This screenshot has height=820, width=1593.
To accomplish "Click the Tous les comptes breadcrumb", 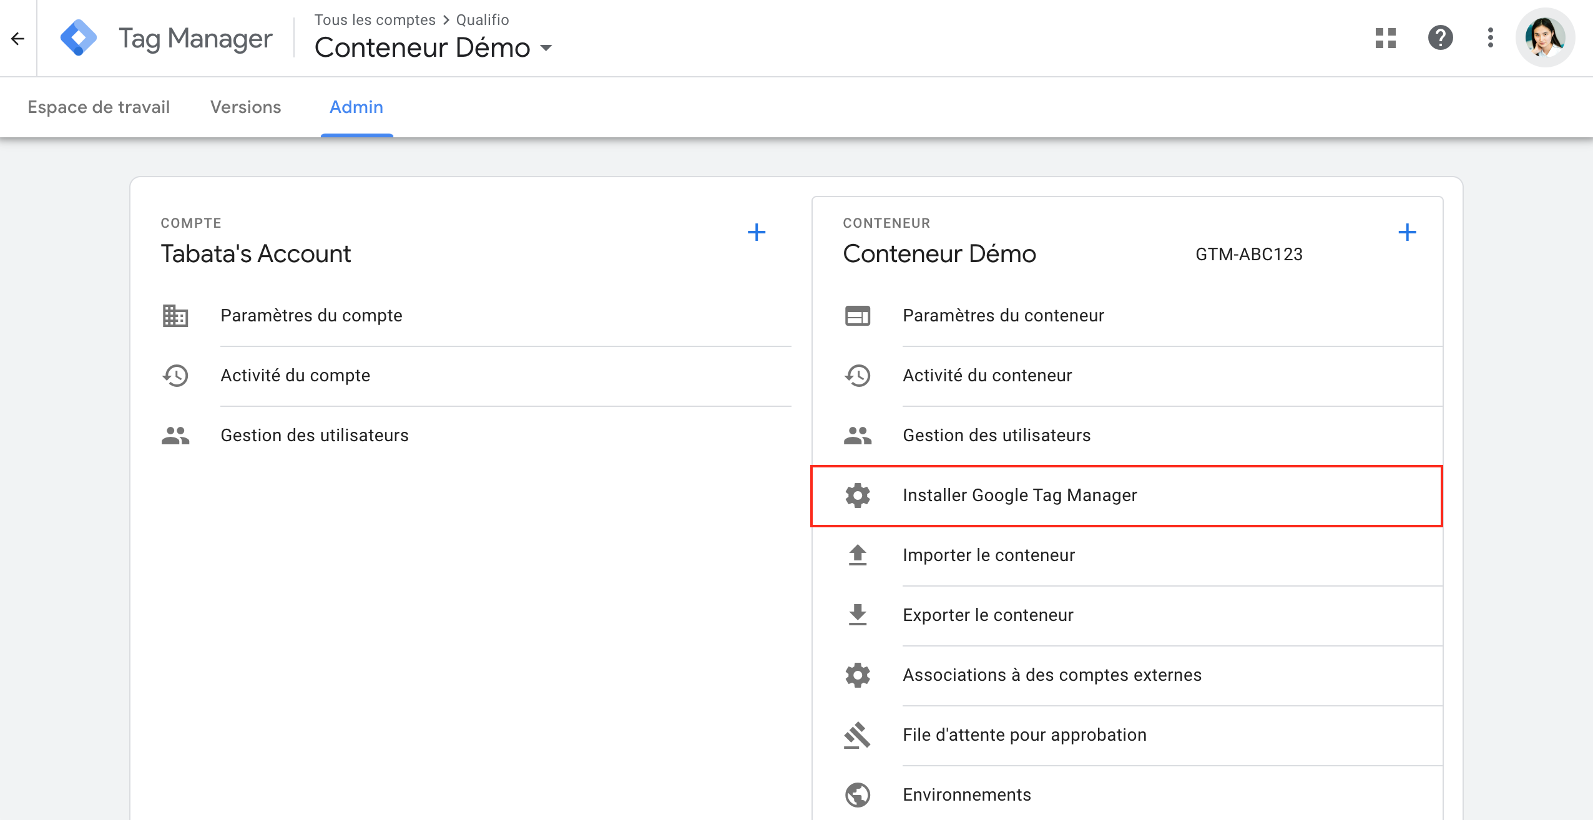I will point(375,20).
